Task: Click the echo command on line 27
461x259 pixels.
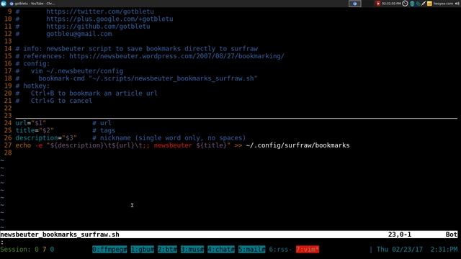Action: point(182,145)
